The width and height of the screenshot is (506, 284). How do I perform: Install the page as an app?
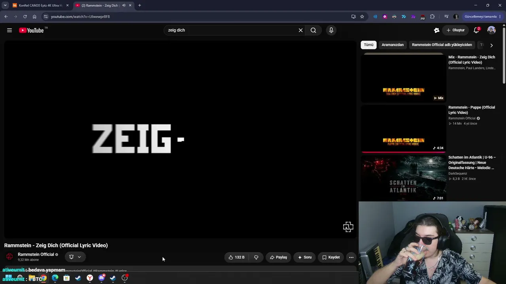tap(353, 17)
